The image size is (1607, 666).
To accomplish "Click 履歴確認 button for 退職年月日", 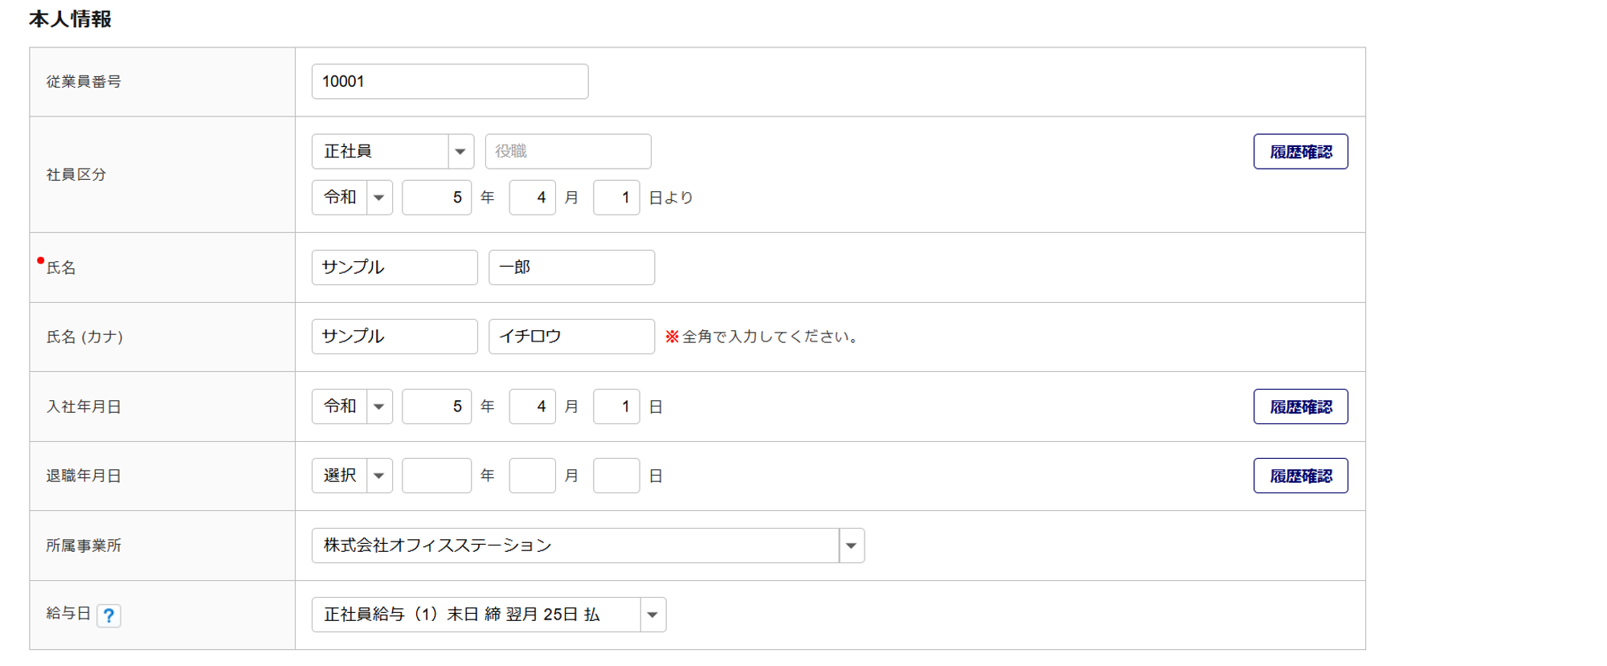I will click(x=1300, y=476).
